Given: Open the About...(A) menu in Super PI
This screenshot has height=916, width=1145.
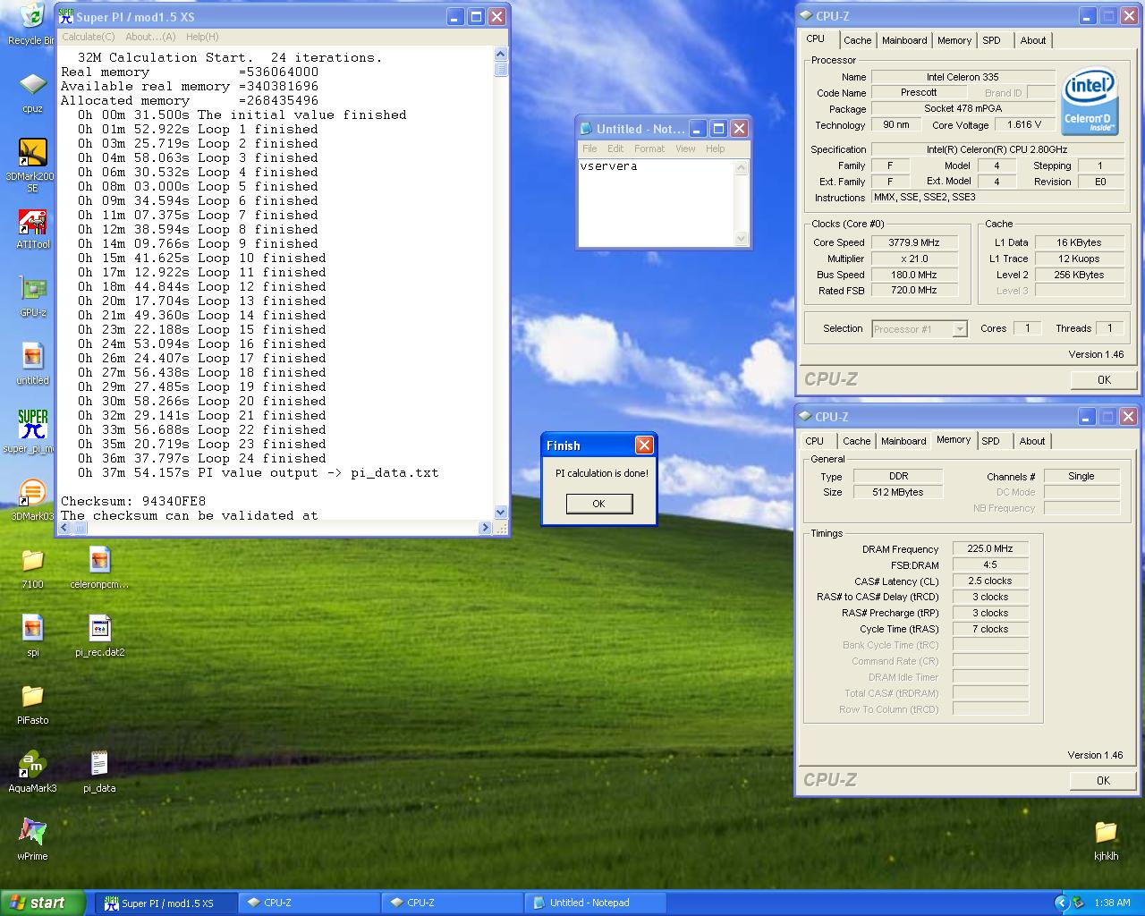Looking at the screenshot, I should point(150,37).
